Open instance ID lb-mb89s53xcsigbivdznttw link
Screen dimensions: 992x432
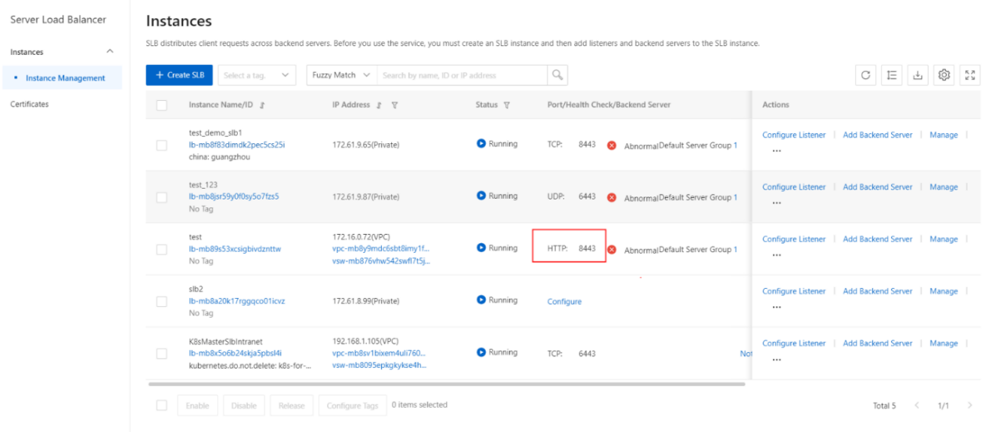pos(235,249)
